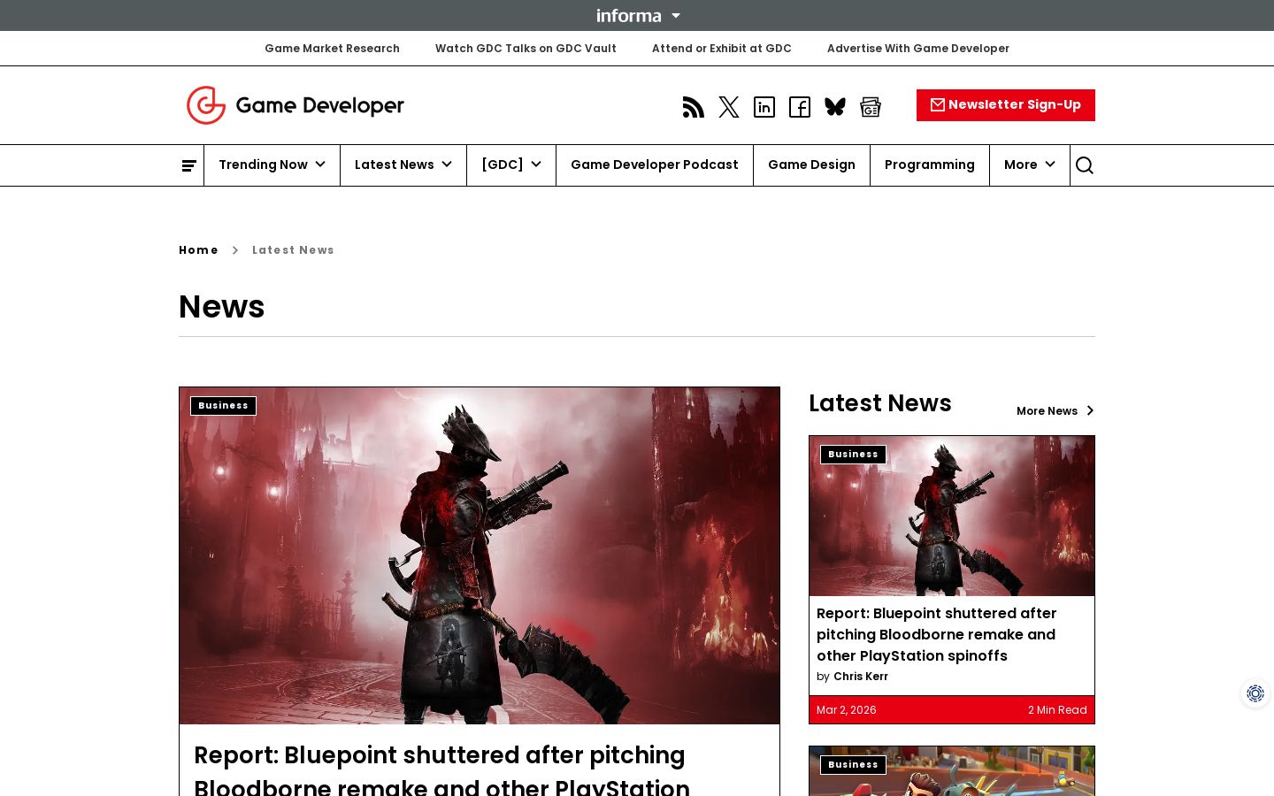The height and width of the screenshot is (796, 1274).
Task: Expand the Latest News nav dropdown
Action: (x=403, y=165)
